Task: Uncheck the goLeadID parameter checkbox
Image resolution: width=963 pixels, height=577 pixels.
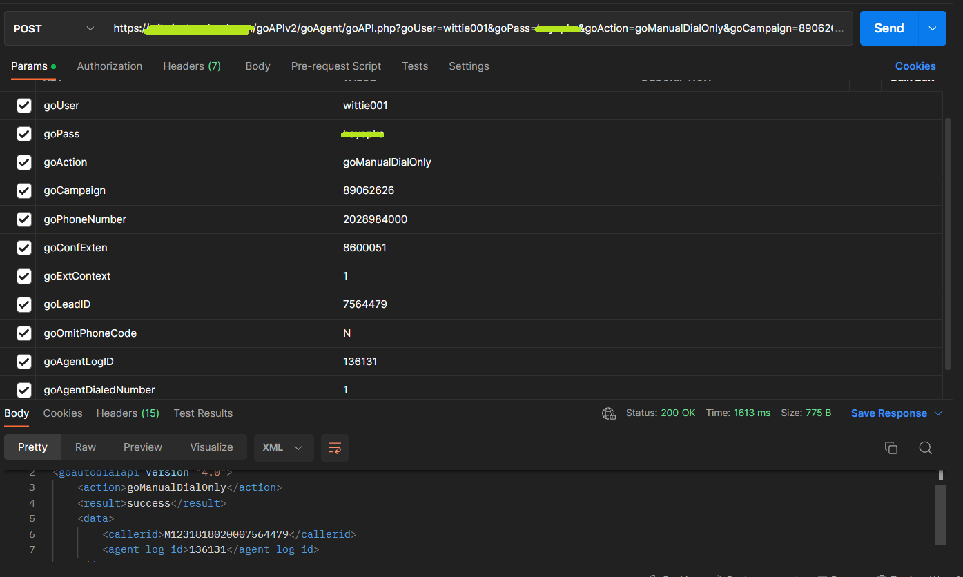Action: (x=24, y=304)
